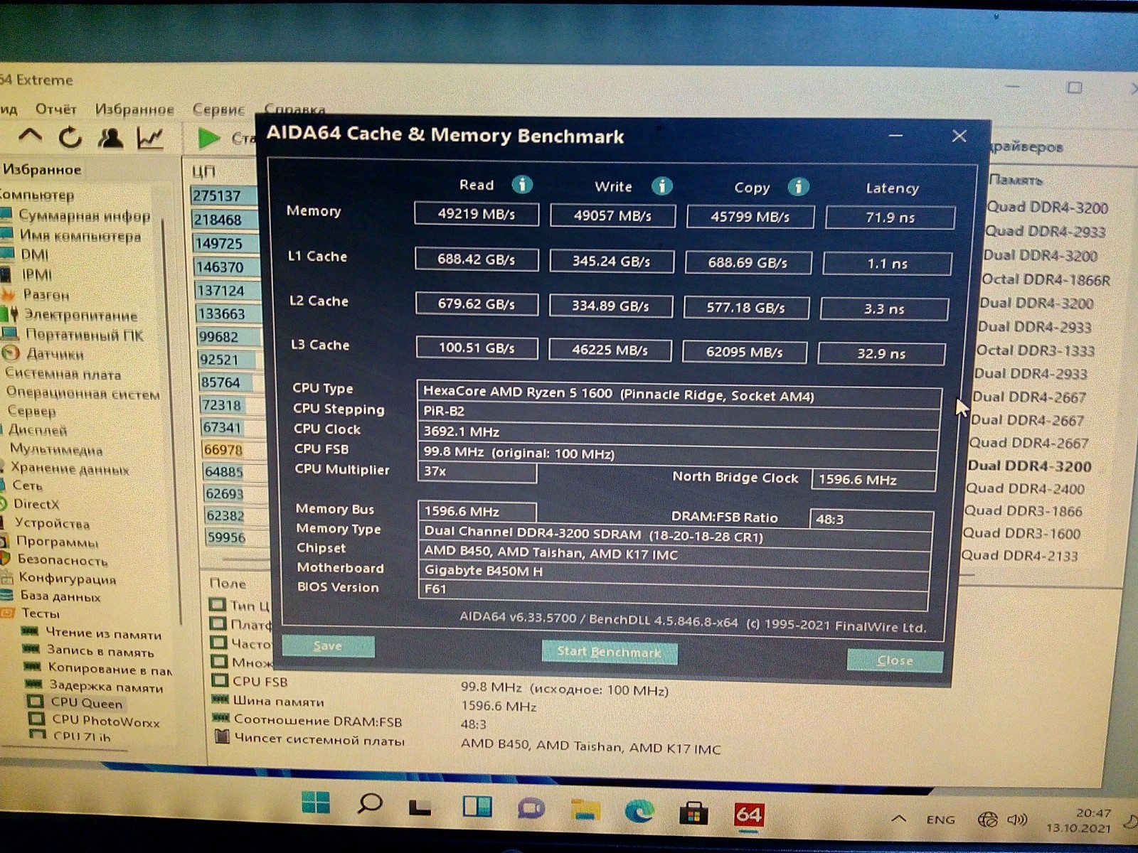Open Task View on the taskbar

[420, 806]
